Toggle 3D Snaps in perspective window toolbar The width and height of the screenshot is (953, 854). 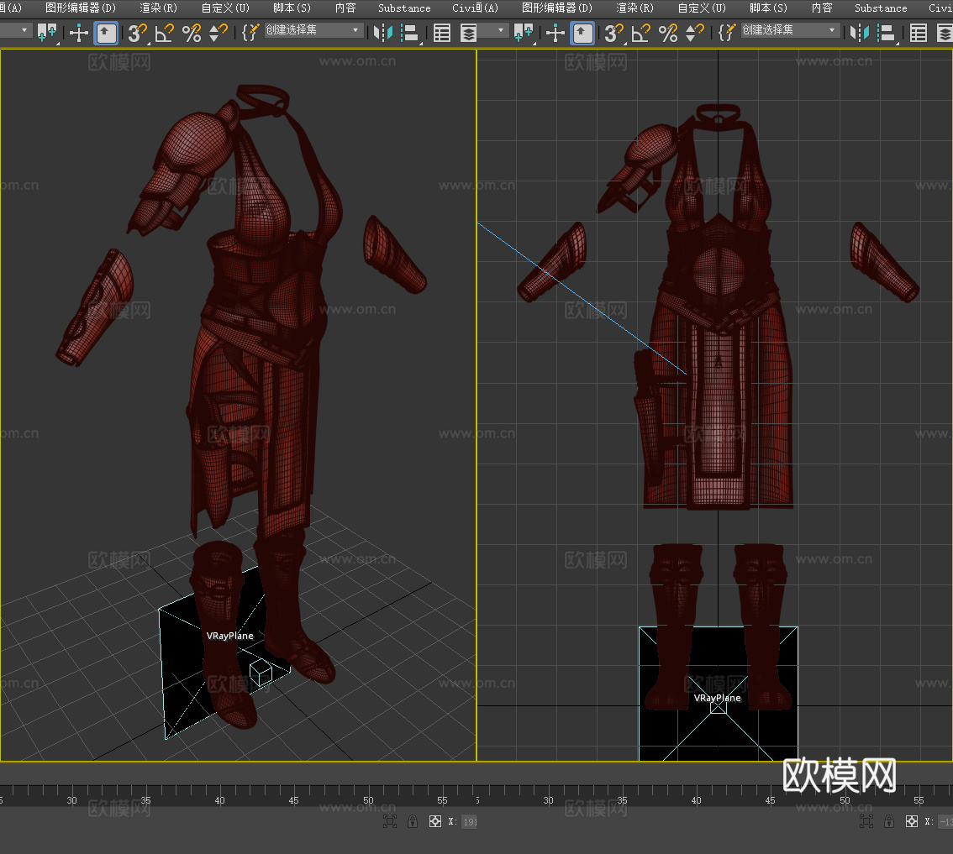click(x=137, y=33)
